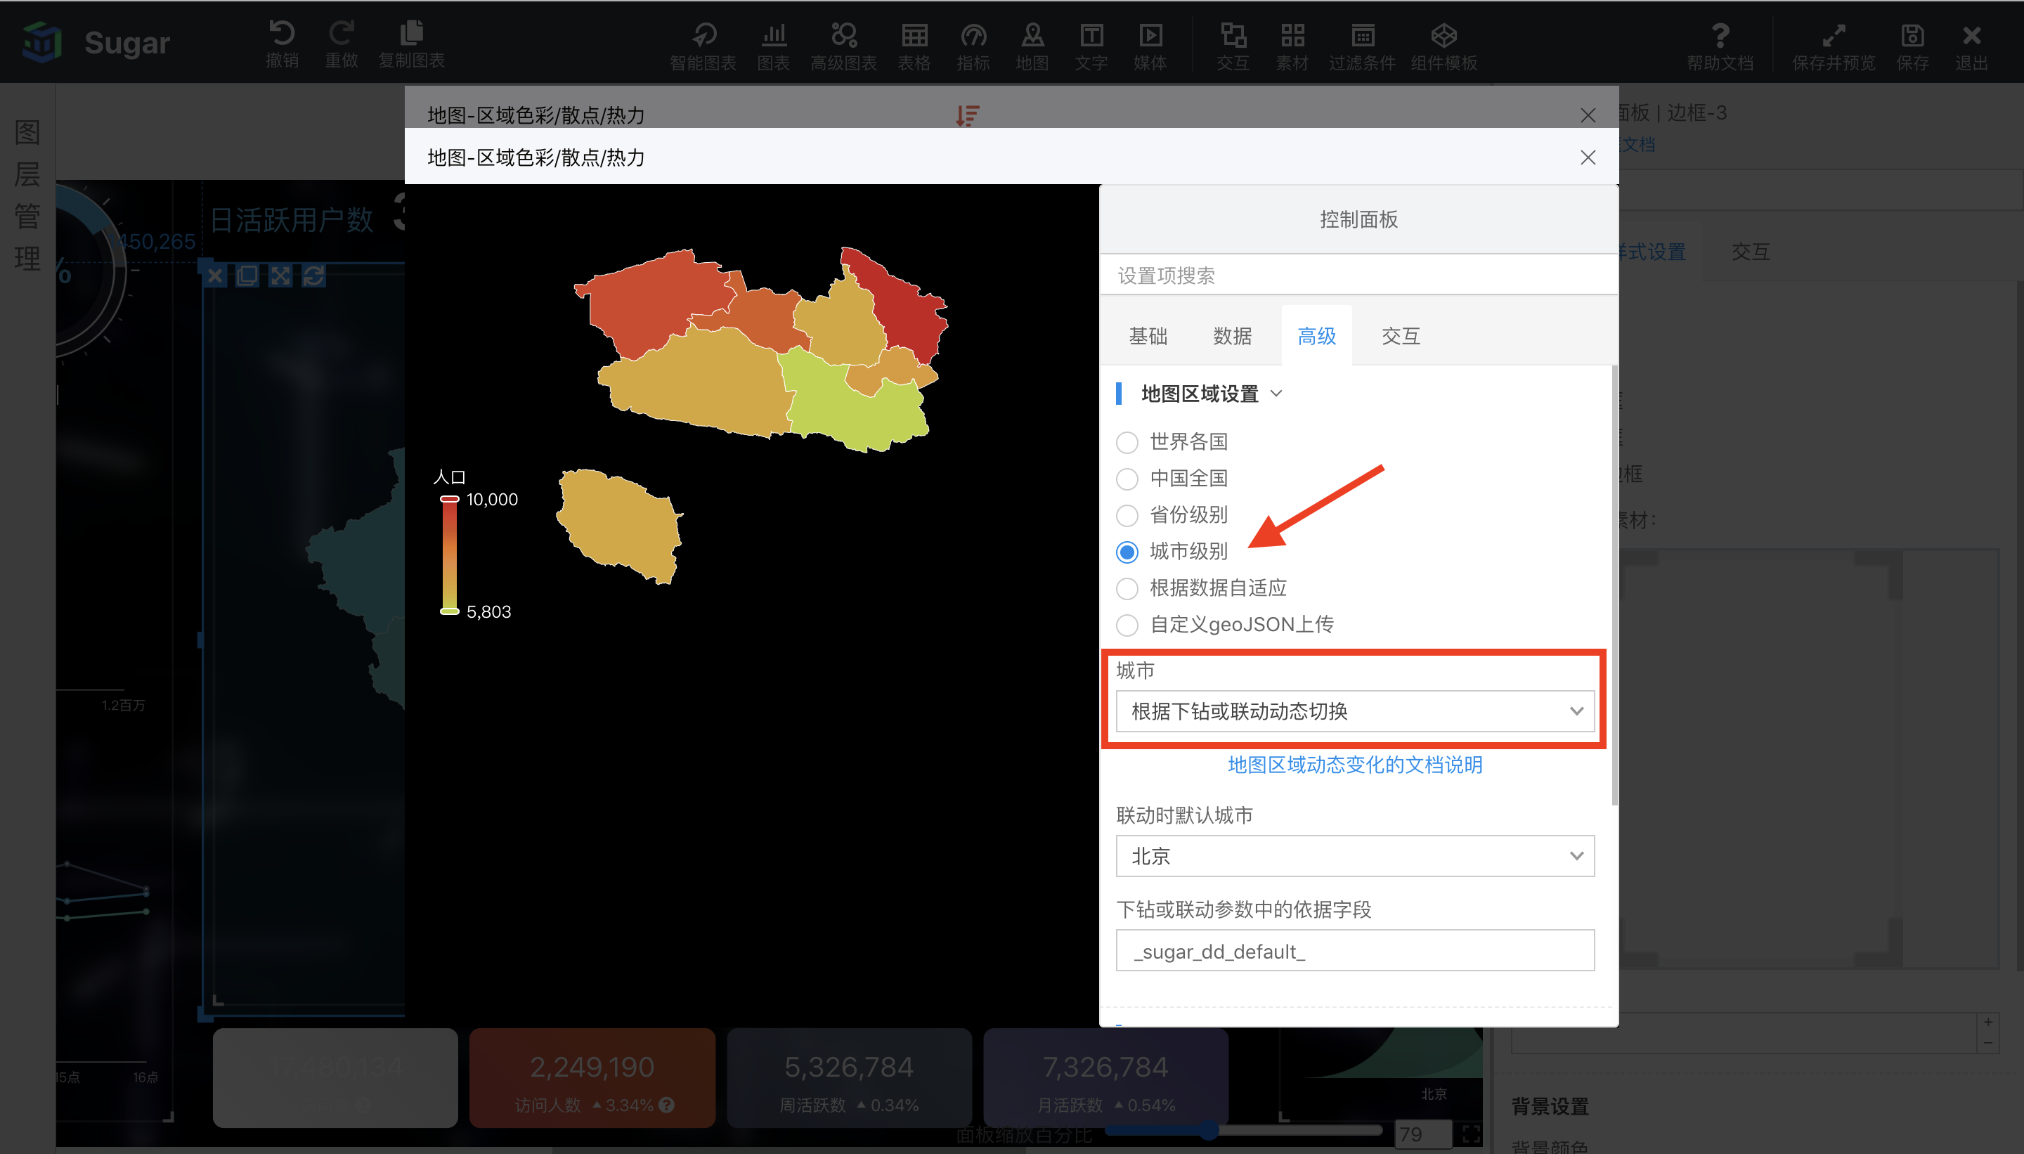Expand the 联动时默认城市 dropdown showing 北京

pyautogui.click(x=1354, y=856)
